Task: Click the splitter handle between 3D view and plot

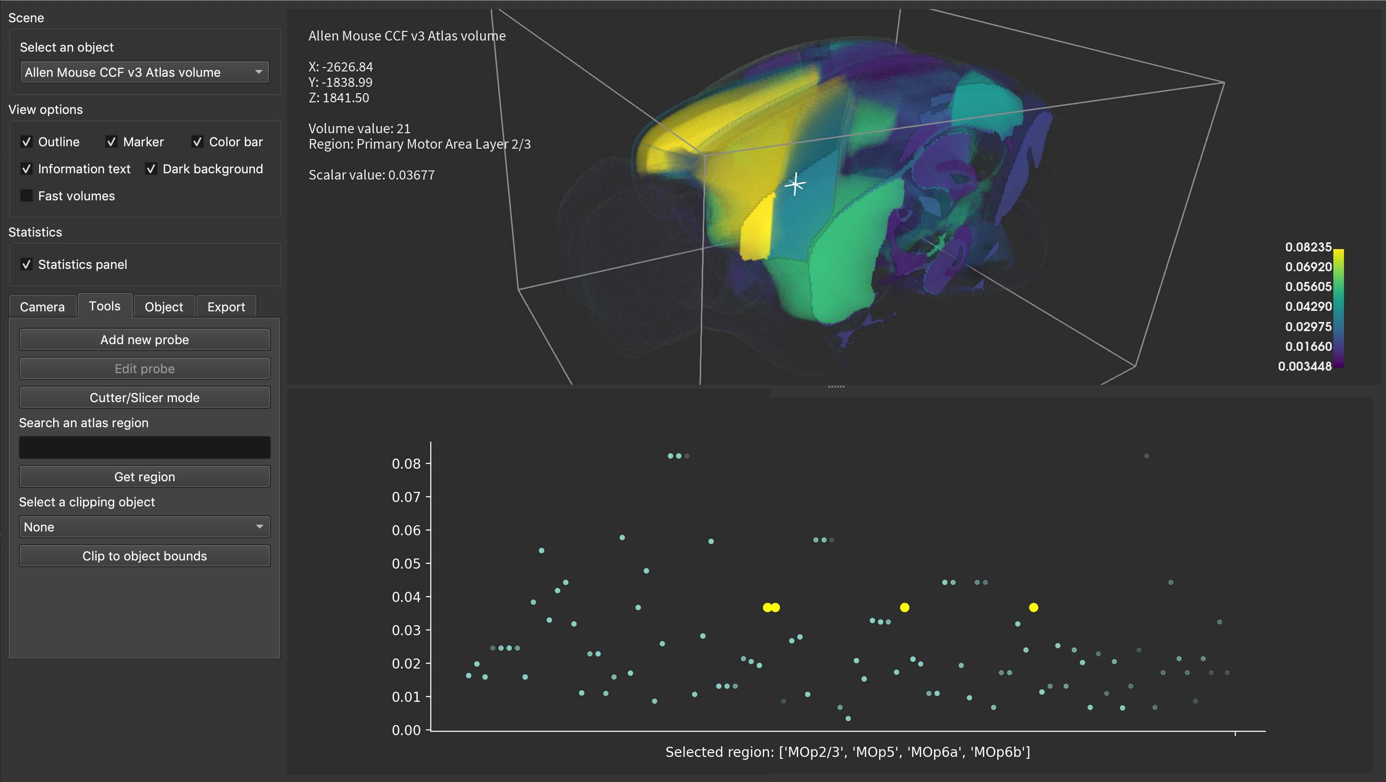Action: click(835, 386)
